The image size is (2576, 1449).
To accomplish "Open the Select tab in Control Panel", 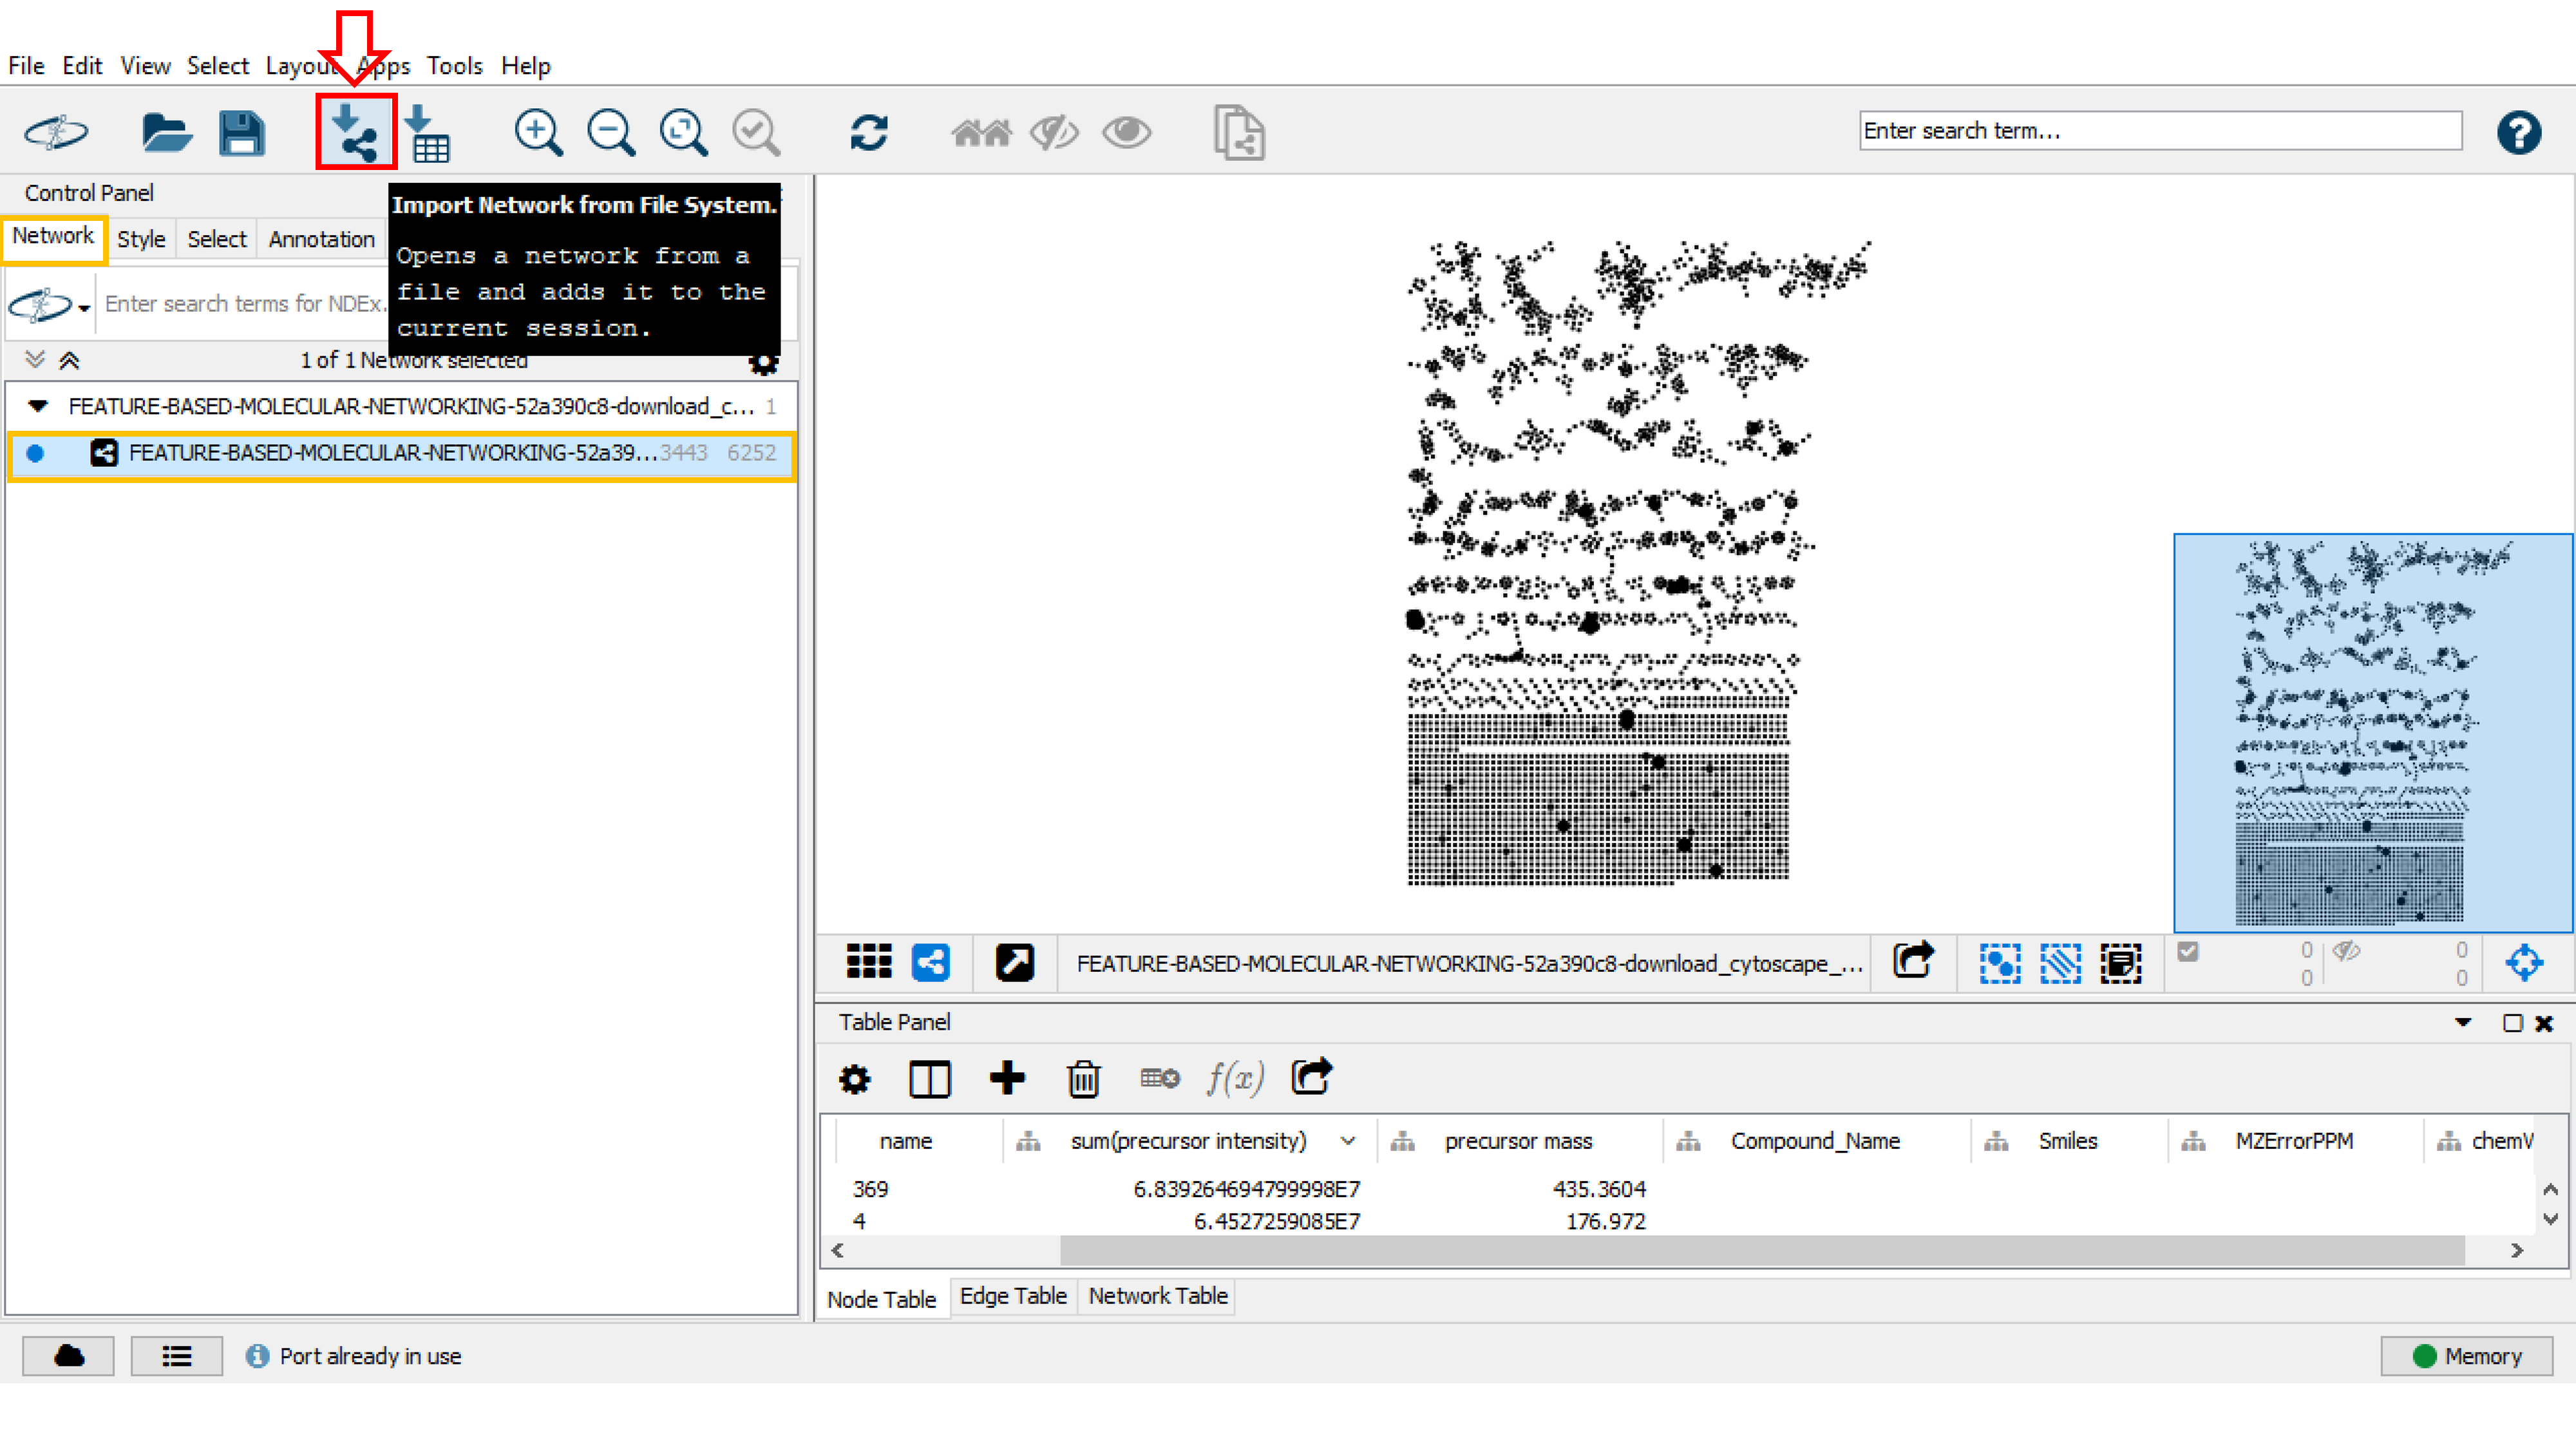I will pyautogui.click(x=216, y=239).
